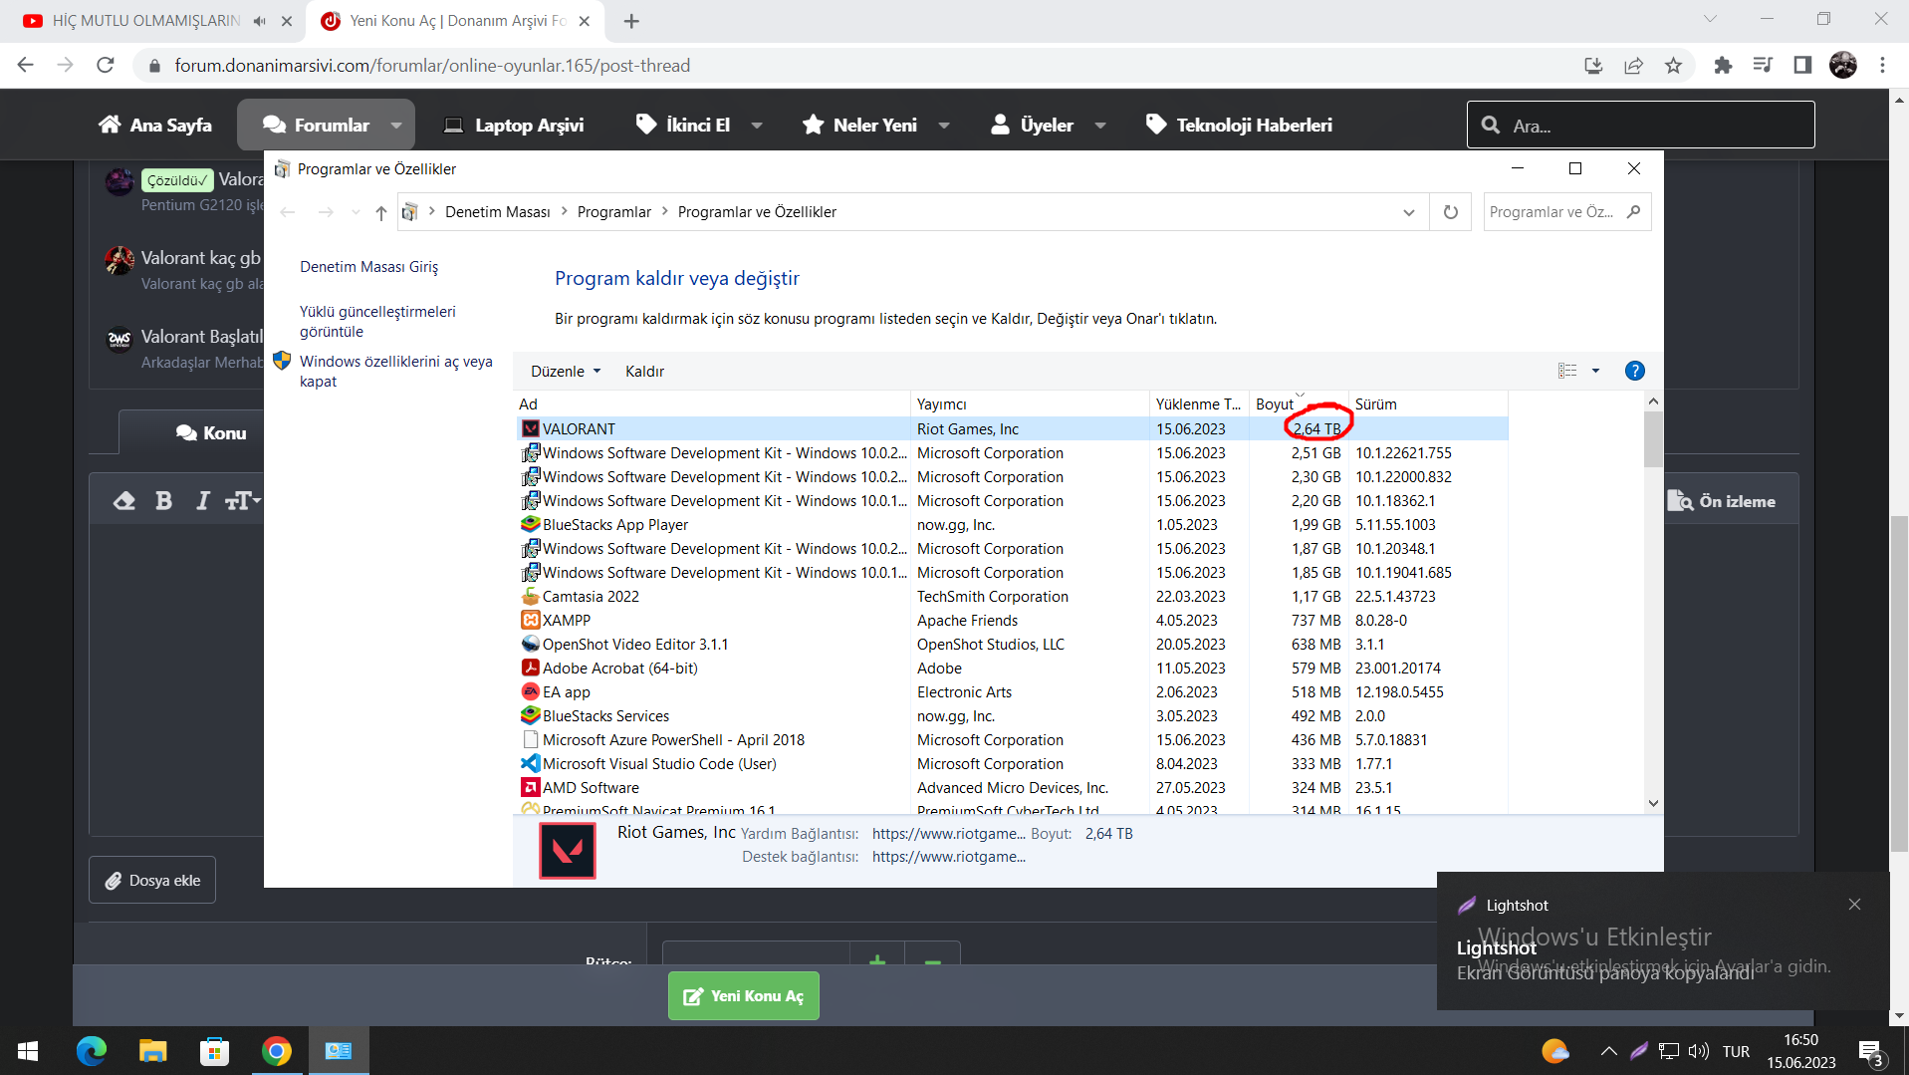Click the Programlar breadcrumb

(x=613, y=212)
